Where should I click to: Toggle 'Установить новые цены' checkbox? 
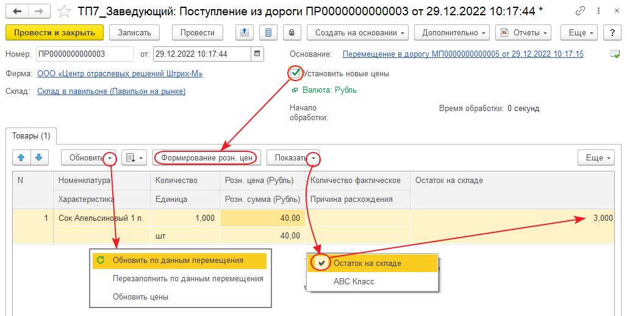(295, 73)
